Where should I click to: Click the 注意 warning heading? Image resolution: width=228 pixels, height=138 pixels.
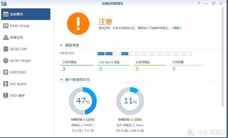point(105,21)
